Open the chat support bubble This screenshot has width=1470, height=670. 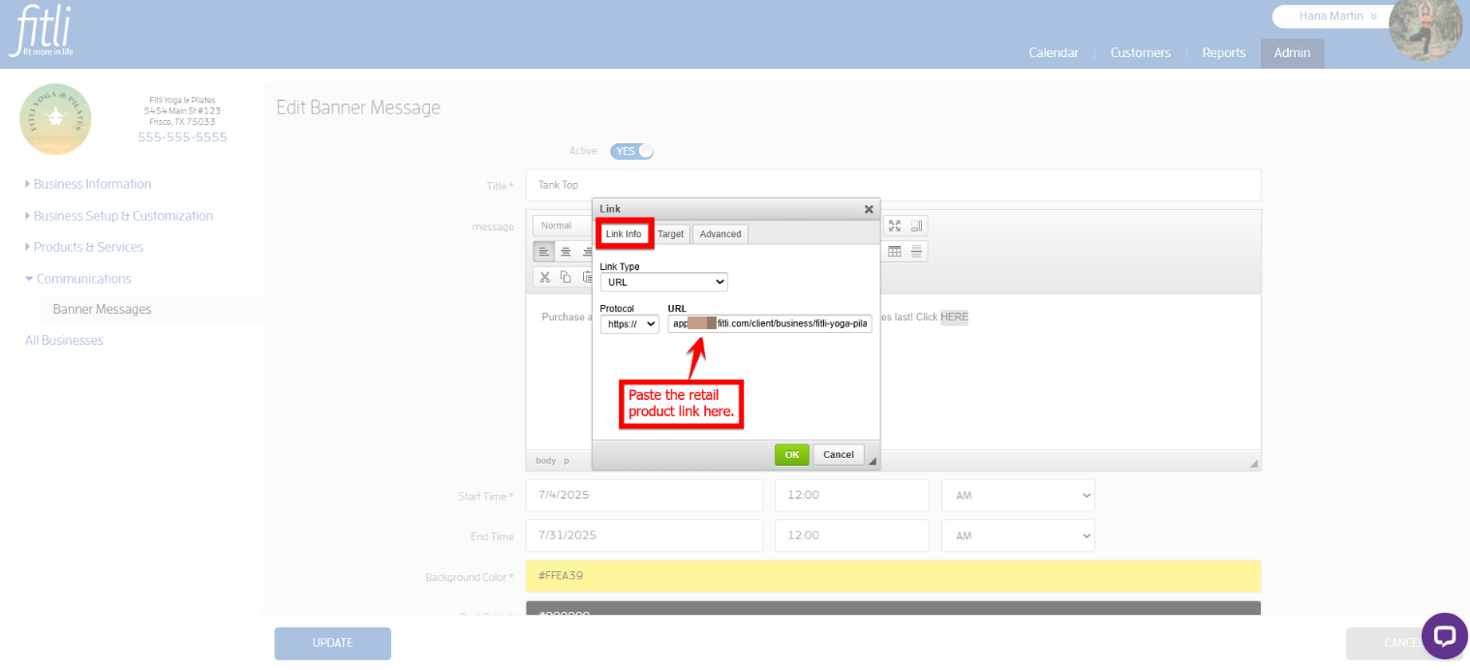pos(1445,636)
